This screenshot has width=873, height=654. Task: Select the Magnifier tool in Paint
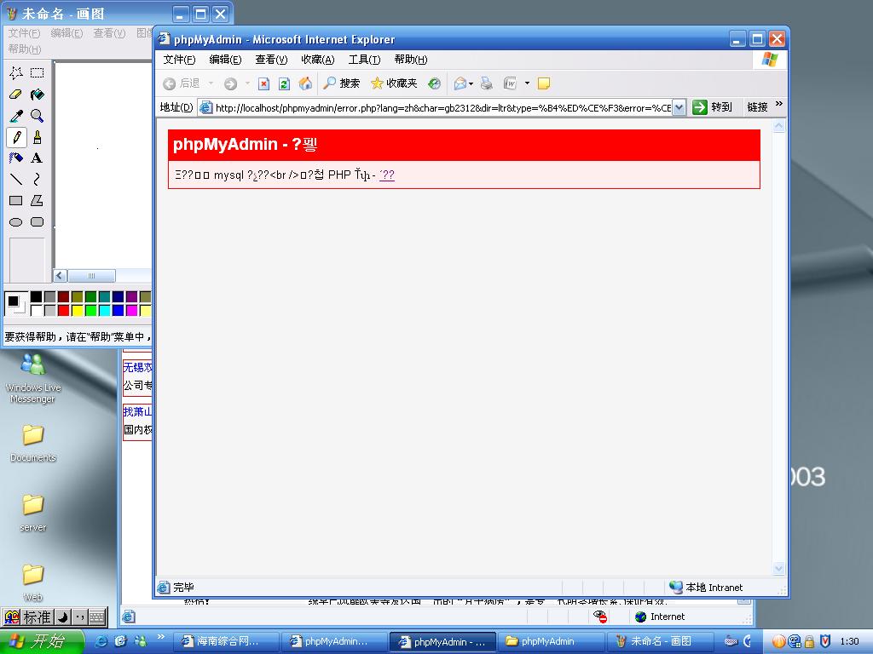tap(38, 116)
